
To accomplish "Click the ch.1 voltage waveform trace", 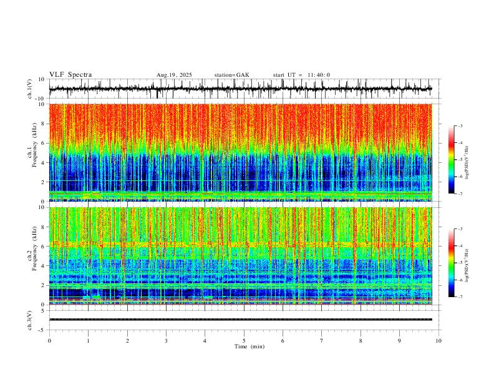I will click(240, 89).
